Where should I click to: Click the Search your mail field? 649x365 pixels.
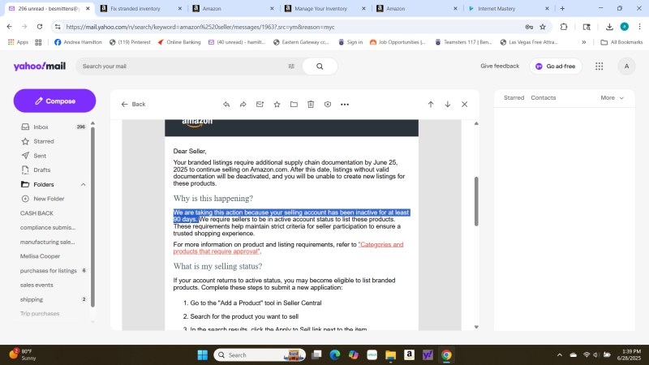pos(183,67)
